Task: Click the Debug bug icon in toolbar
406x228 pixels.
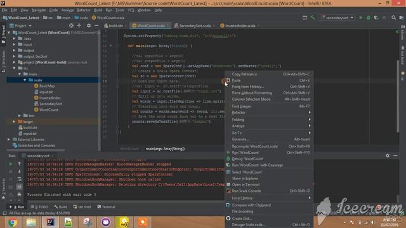Action: pos(369,18)
